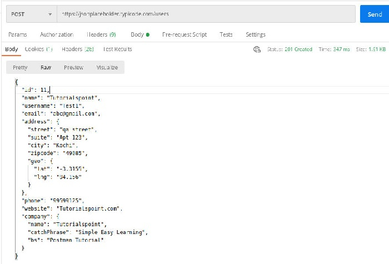This screenshot has width=389, height=264.
Task: Click the request URL input field
Action: [206, 14]
